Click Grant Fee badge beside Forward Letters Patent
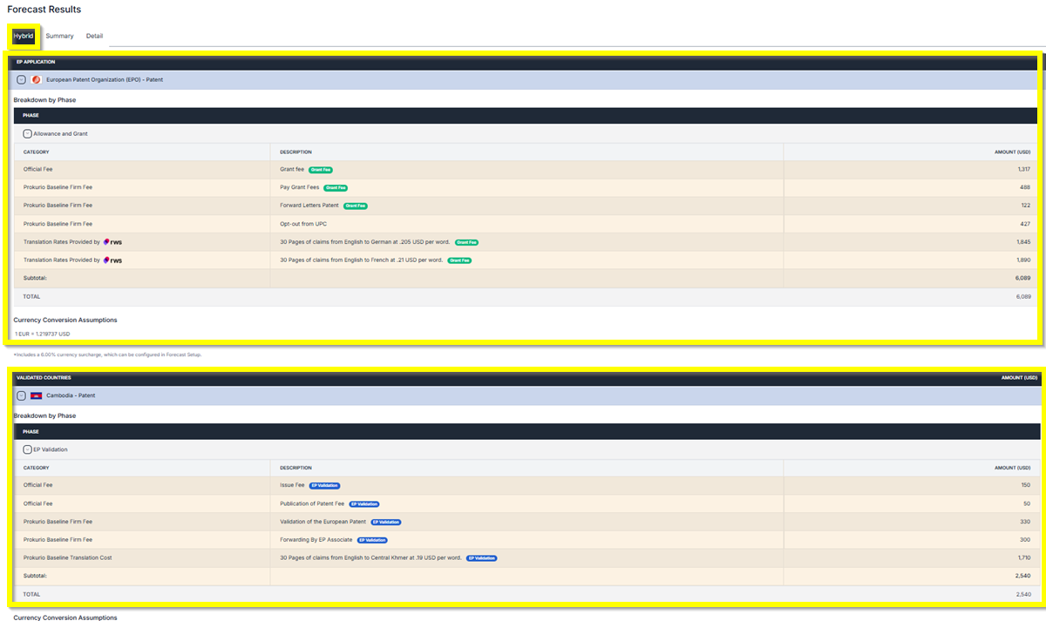The height and width of the screenshot is (621, 1046). tap(355, 206)
